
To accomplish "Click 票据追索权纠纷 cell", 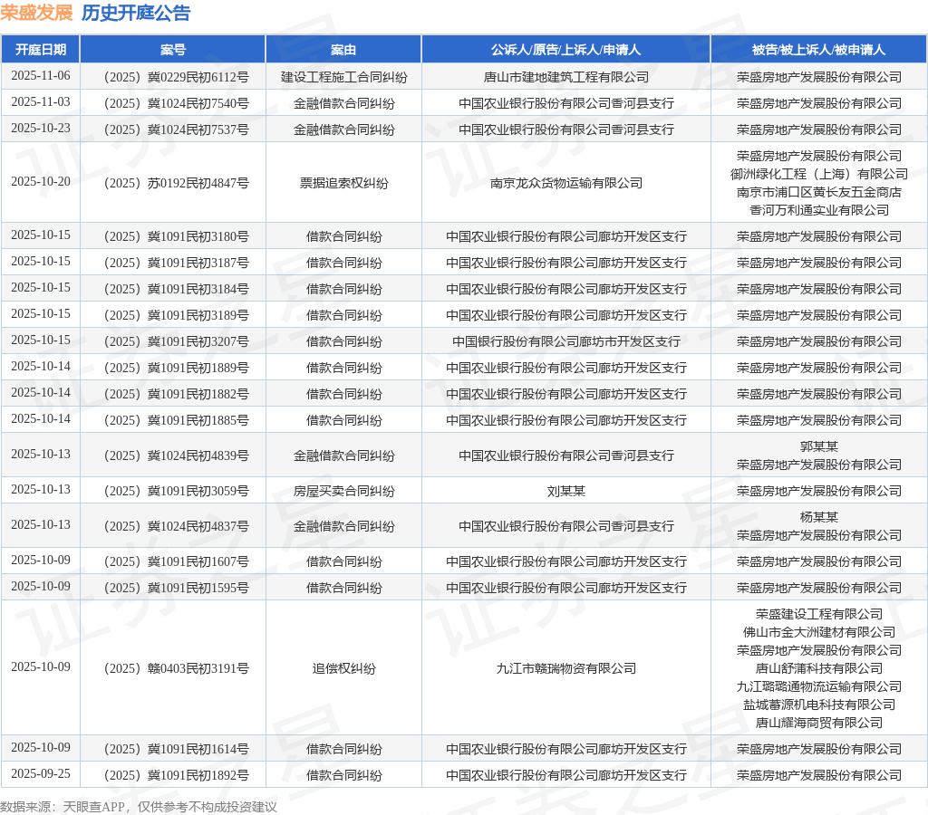I will click(343, 183).
